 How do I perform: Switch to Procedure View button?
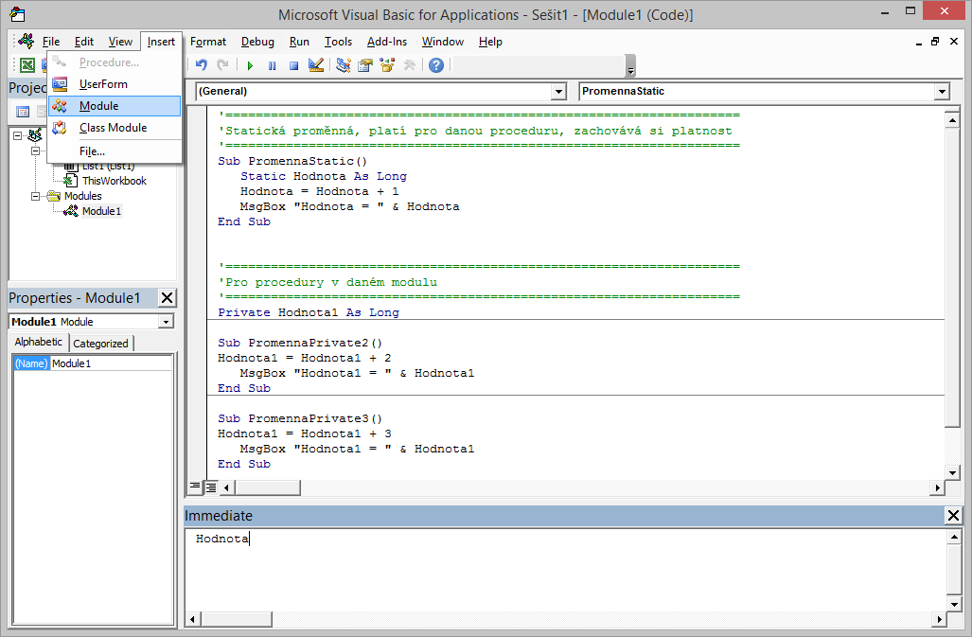195,487
